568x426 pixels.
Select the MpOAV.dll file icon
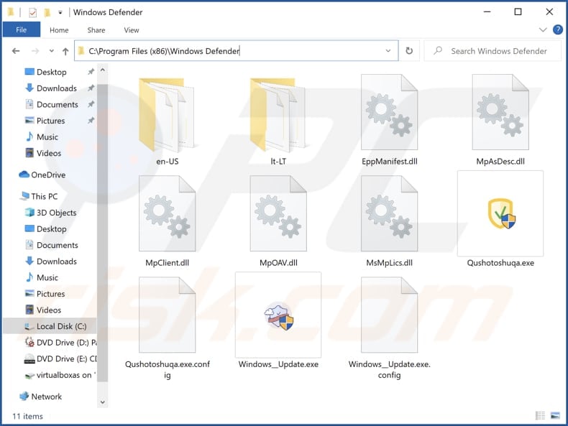(278, 213)
